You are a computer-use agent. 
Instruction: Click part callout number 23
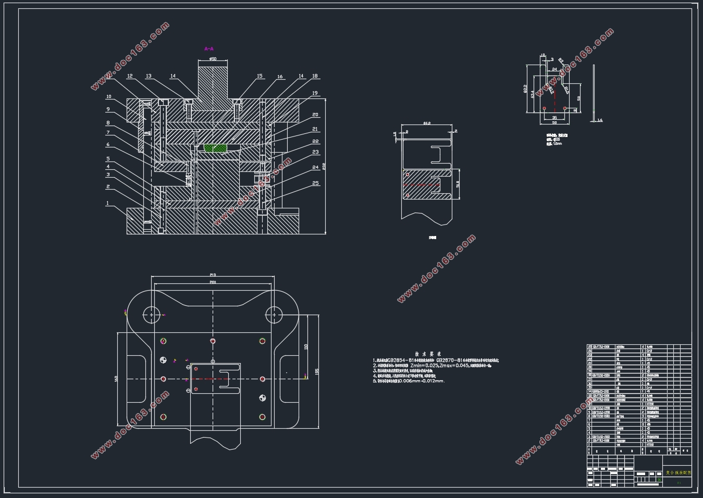pyautogui.click(x=315, y=152)
